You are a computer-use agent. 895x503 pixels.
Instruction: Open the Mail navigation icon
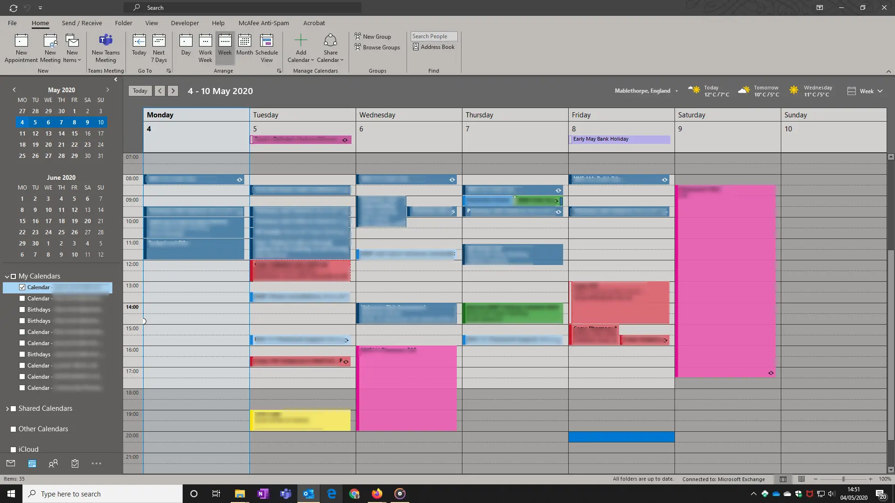(x=11, y=463)
